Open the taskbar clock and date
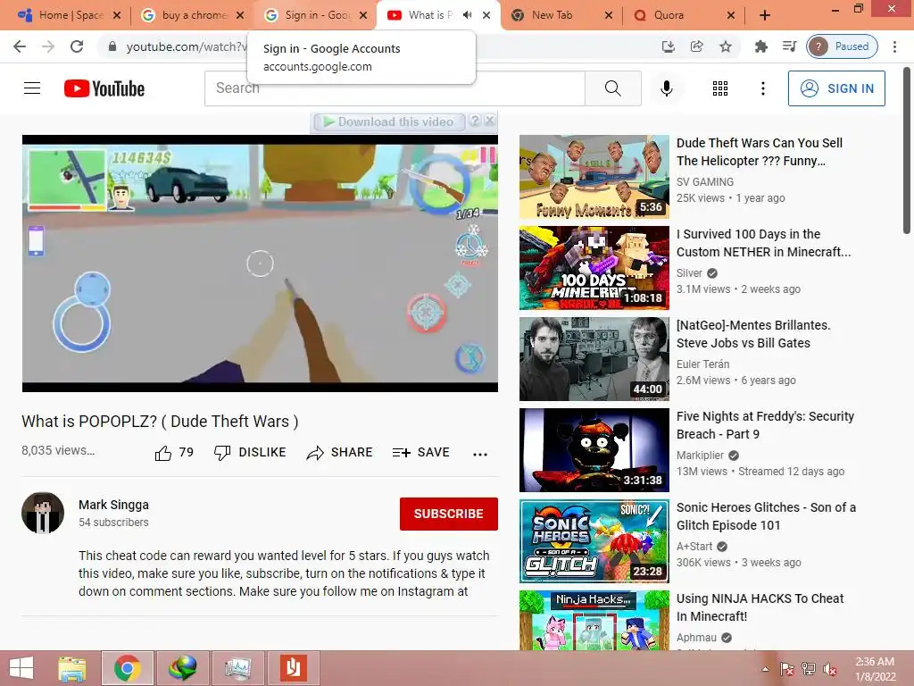 pyautogui.click(x=875, y=669)
